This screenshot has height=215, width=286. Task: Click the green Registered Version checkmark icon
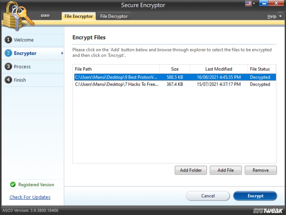[13, 184]
